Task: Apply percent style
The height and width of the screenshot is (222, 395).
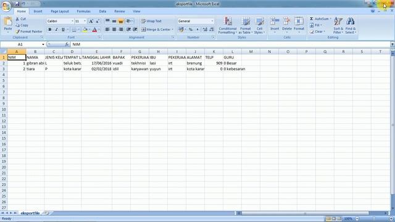Action: 191,30
